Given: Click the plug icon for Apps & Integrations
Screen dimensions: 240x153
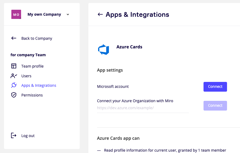Looking at the screenshot, I should pos(14,85).
